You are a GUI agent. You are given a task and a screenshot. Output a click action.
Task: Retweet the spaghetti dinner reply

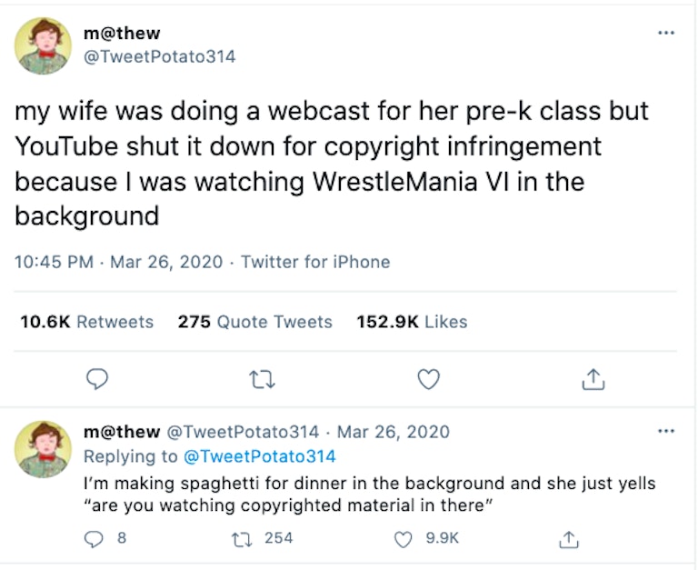(x=243, y=538)
